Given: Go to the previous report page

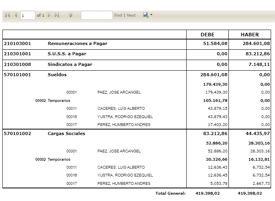Looking at the screenshot, I should [x=16, y=15].
